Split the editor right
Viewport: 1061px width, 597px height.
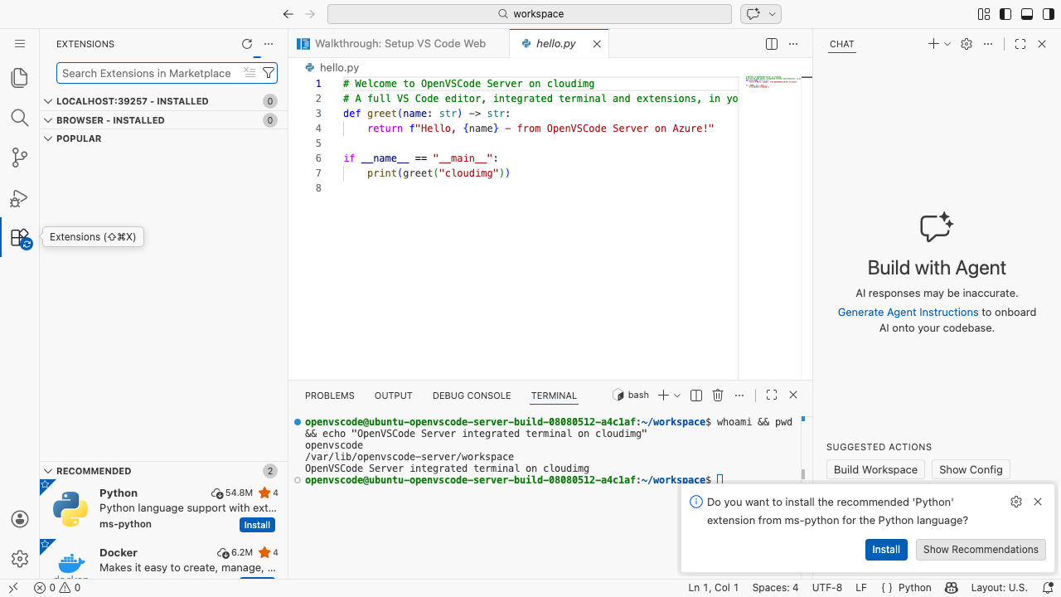tap(772, 44)
